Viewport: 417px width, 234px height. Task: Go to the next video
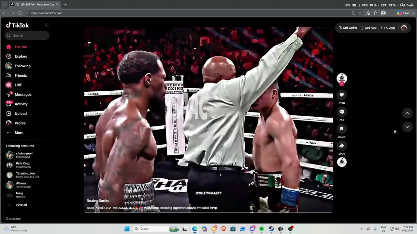pyautogui.click(x=407, y=127)
